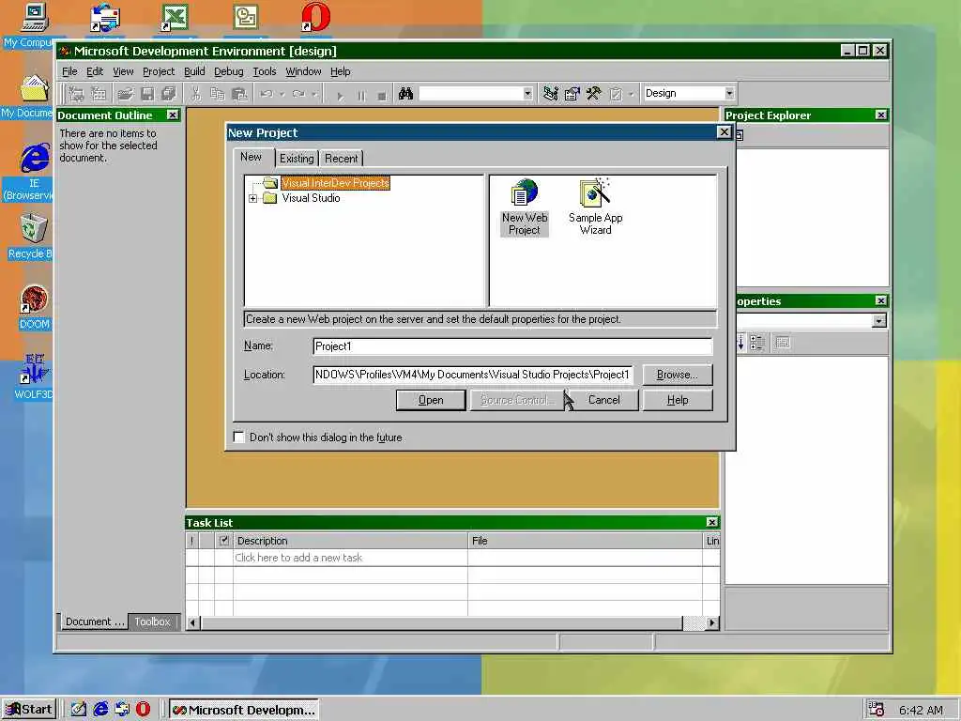The image size is (961, 721).
Task: Click the Open button
Action: (x=431, y=400)
